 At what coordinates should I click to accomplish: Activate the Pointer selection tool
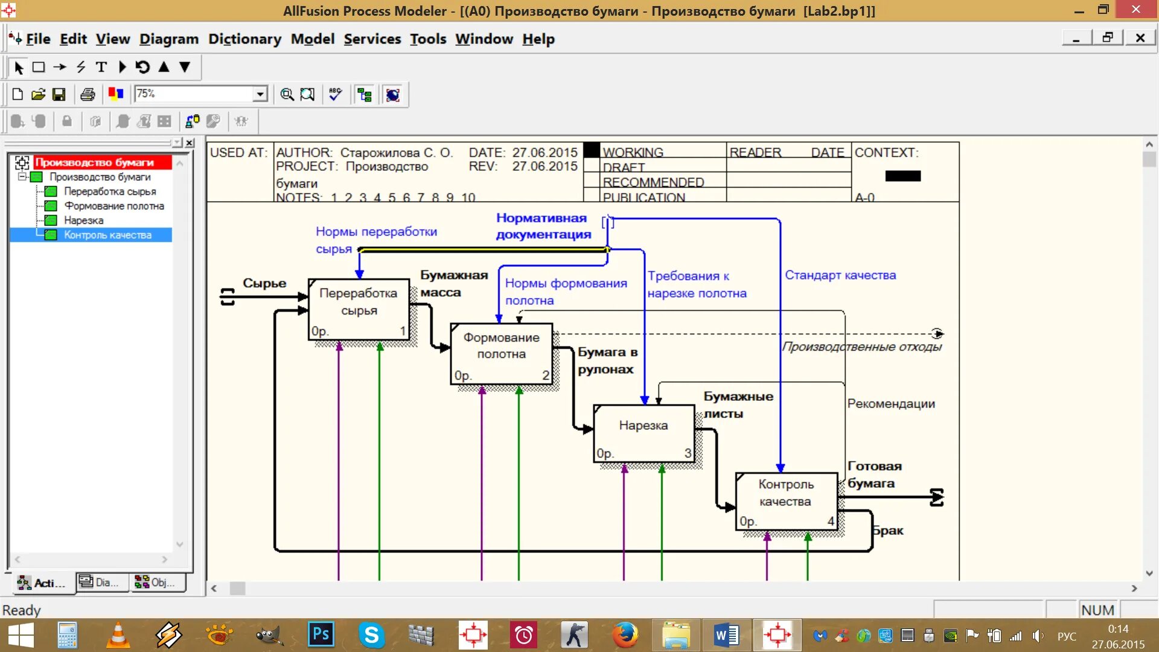[x=18, y=67]
